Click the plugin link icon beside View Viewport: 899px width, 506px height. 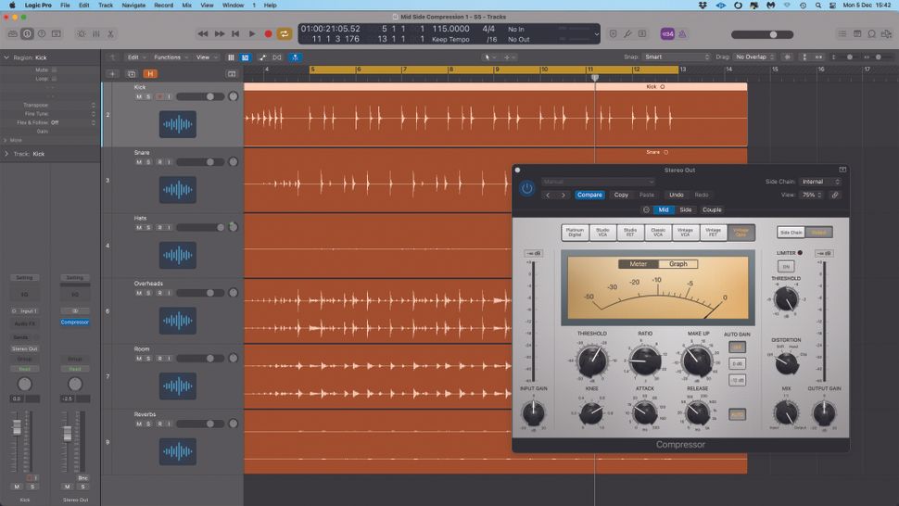(834, 195)
